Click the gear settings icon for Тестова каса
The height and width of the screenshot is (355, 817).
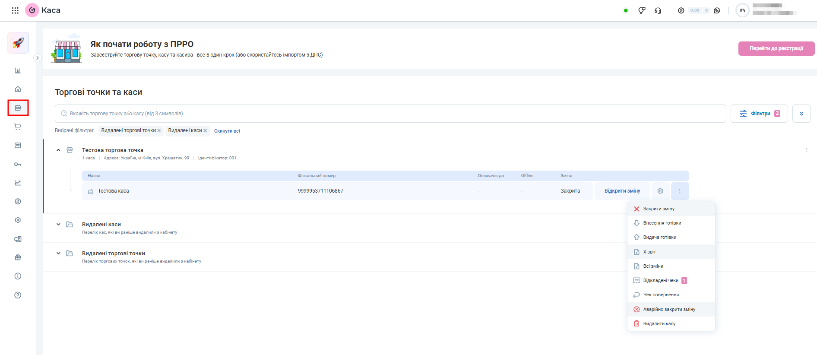tap(660, 191)
